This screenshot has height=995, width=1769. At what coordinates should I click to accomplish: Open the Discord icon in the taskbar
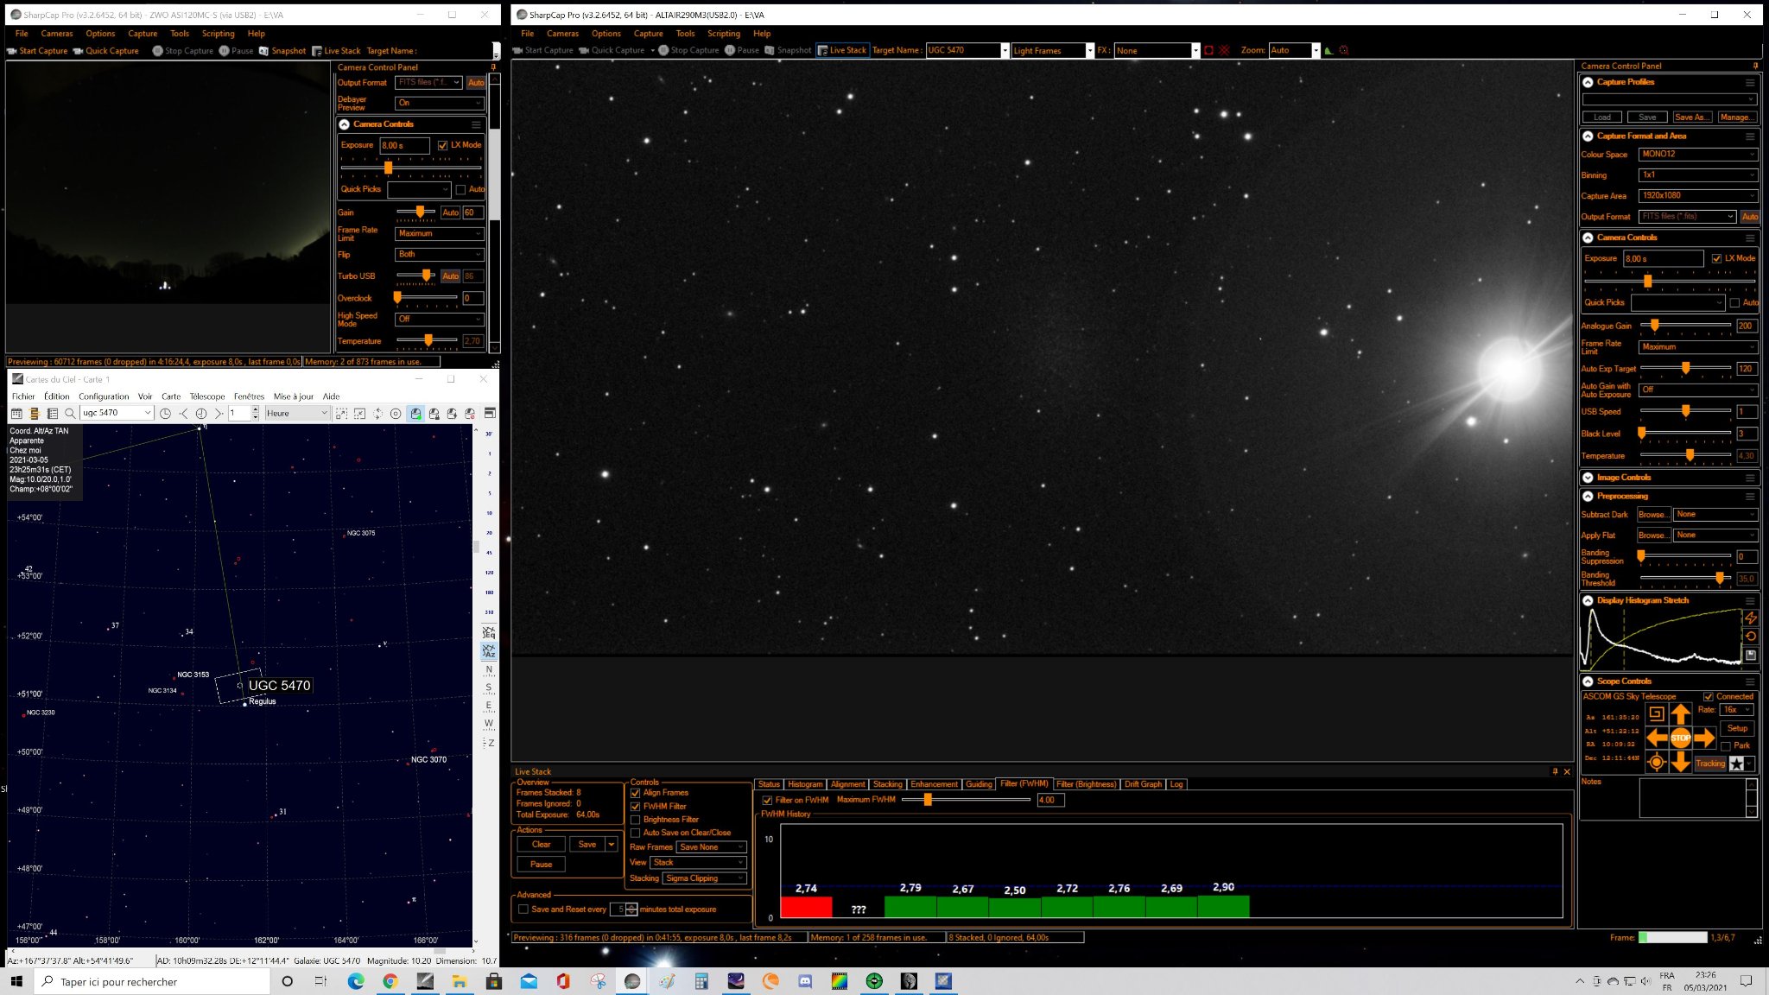(805, 981)
